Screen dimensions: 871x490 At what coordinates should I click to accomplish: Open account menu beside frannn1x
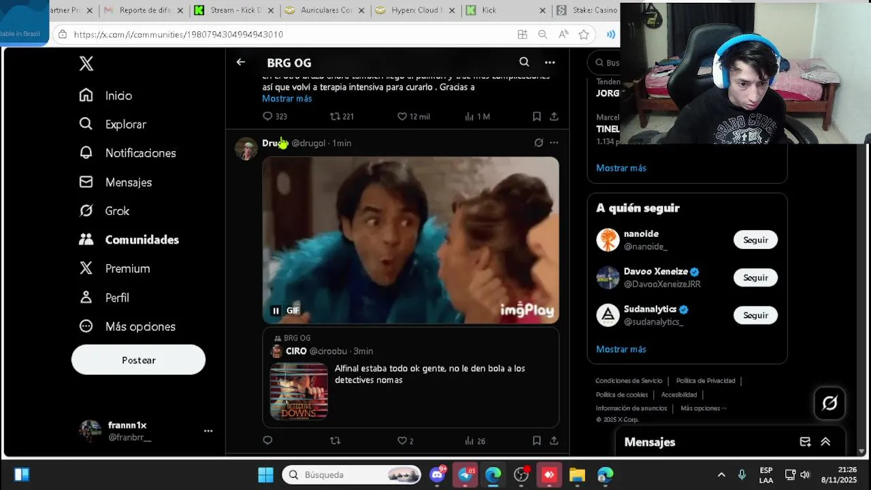coord(208,431)
